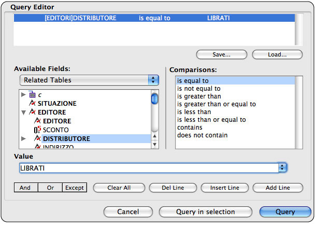Click the numeric field icon beside SCONTO

click(x=37, y=130)
